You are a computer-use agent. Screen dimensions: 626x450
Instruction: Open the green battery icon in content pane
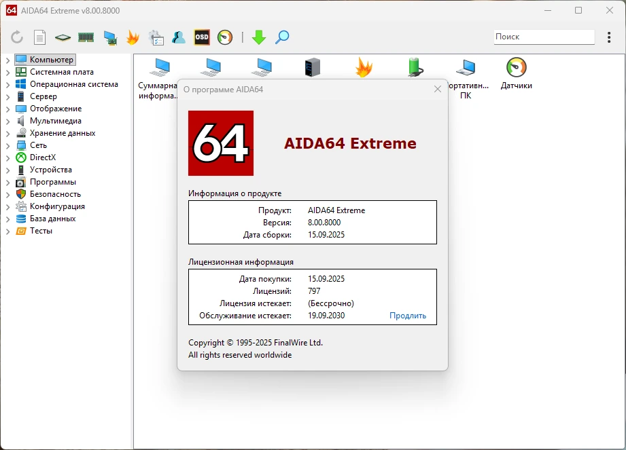[x=415, y=67]
